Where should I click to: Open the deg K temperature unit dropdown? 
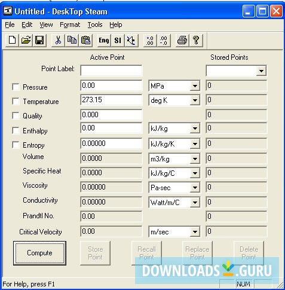click(195, 100)
